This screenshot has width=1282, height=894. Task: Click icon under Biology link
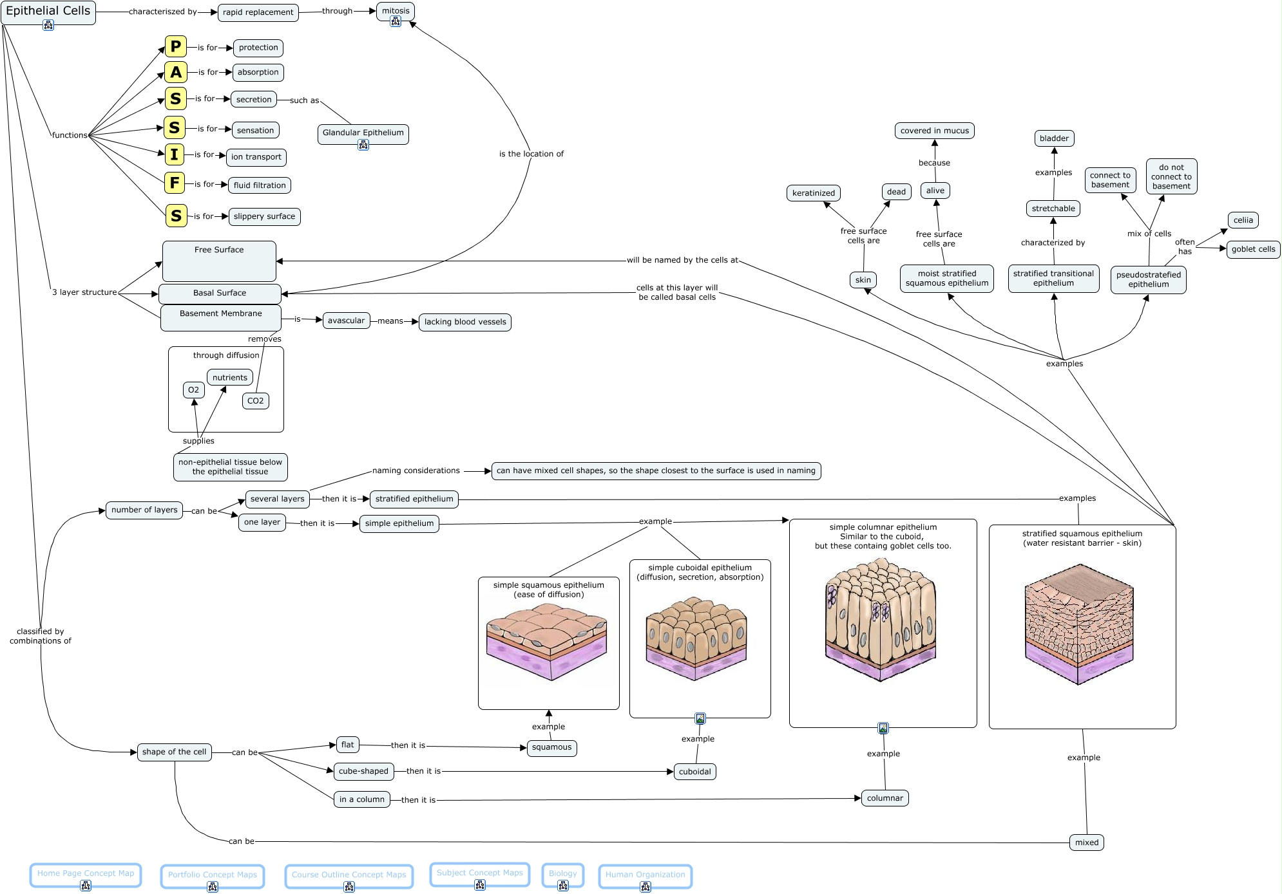click(563, 886)
